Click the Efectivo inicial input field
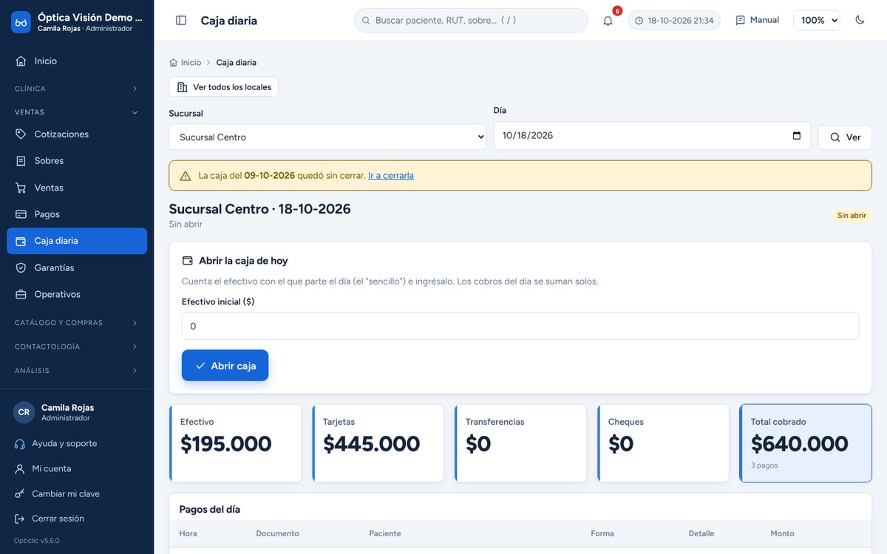Screen dimensions: 887x554 [520, 326]
